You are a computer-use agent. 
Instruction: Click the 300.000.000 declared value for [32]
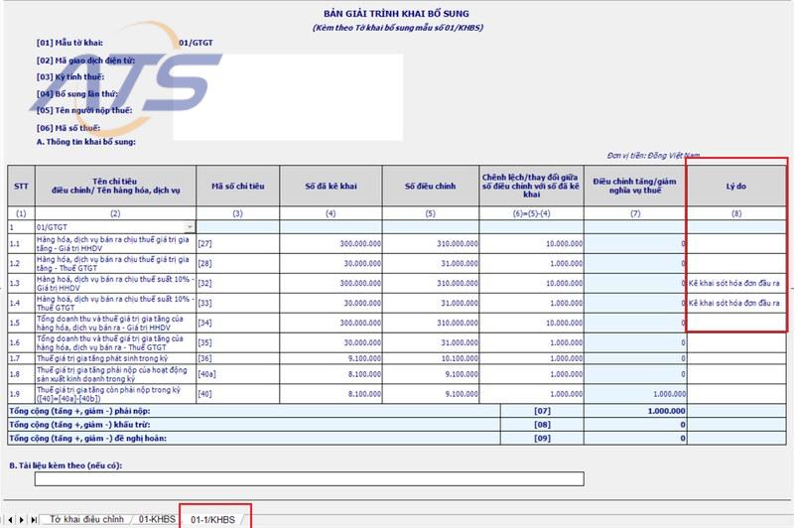click(x=331, y=284)
